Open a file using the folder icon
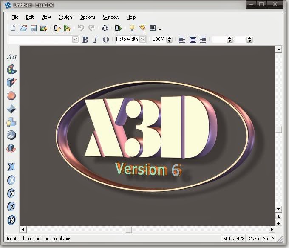The image size is (289, 248). tap(23, 28)
